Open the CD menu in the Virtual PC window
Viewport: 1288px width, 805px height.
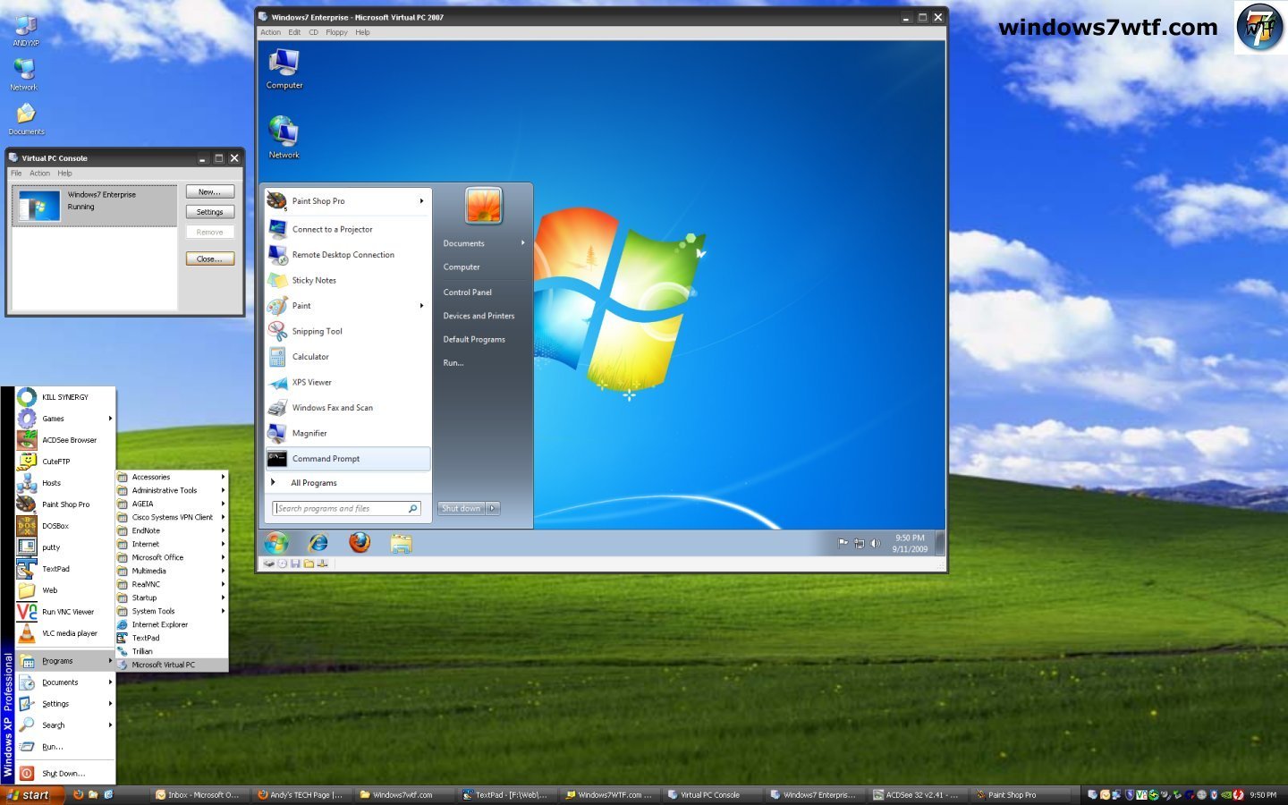tap(314, 32)
